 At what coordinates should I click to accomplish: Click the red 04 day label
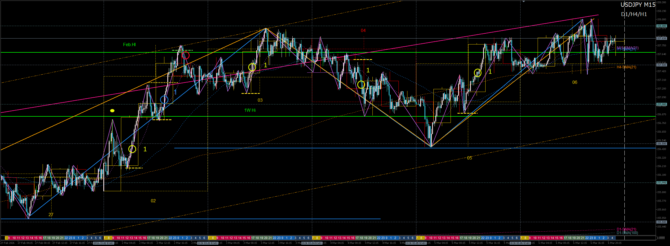coord(363,31)
